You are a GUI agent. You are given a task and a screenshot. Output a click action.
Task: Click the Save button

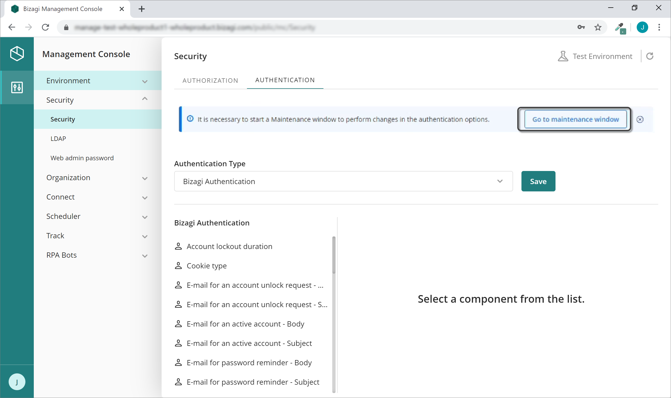(538, 181)
